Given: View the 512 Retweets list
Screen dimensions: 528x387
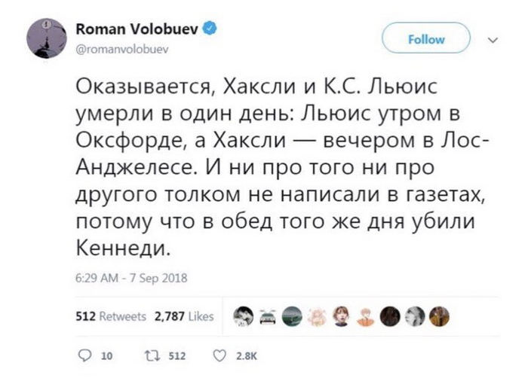Looking at the screenshot, I should pos(110,318).
